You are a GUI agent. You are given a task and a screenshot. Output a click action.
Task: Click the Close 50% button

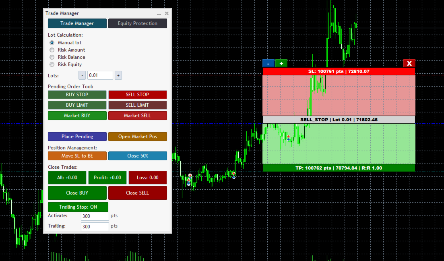point(138,156)
